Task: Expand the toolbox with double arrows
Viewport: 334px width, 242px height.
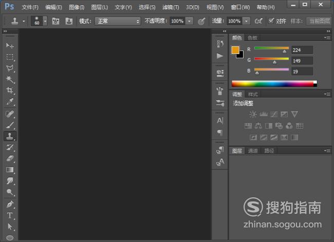Action: click(x=5, y=31)
